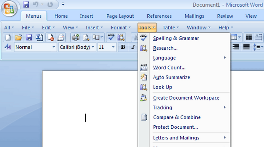Switch to the Home ribbon tab
264x147 pixels.
point(61,16)
